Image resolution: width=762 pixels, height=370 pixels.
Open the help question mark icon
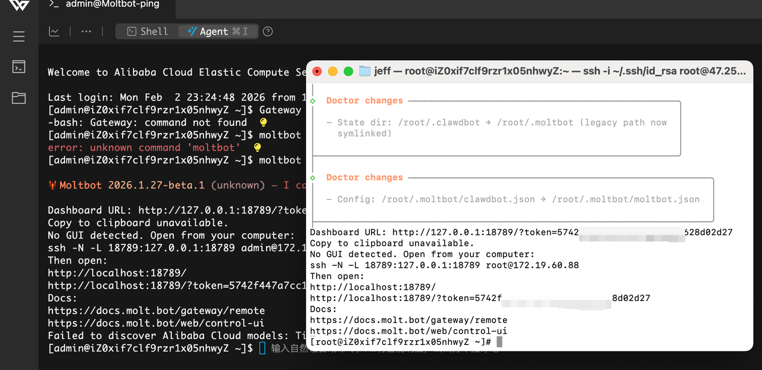coord(268,32)
